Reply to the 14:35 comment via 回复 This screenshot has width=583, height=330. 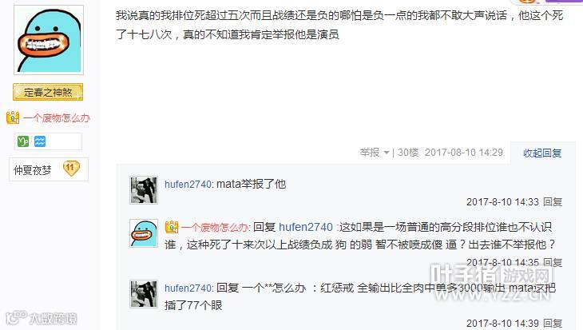click(553, 263)
